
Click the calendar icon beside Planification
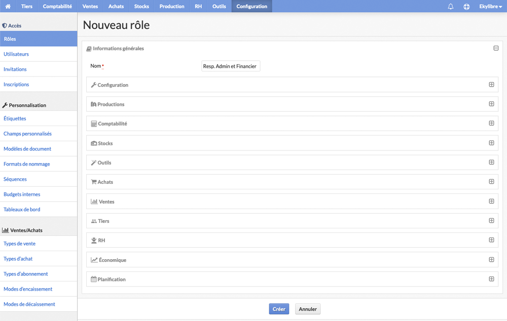click(x=94, y=279)
